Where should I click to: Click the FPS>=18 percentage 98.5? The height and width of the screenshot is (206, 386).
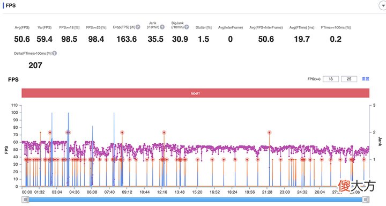coord(69,39)
